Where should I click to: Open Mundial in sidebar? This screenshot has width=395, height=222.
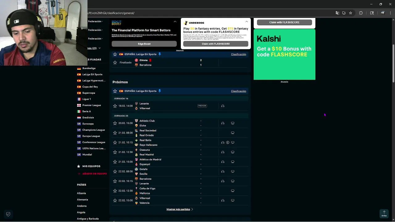tap(87, 154)
